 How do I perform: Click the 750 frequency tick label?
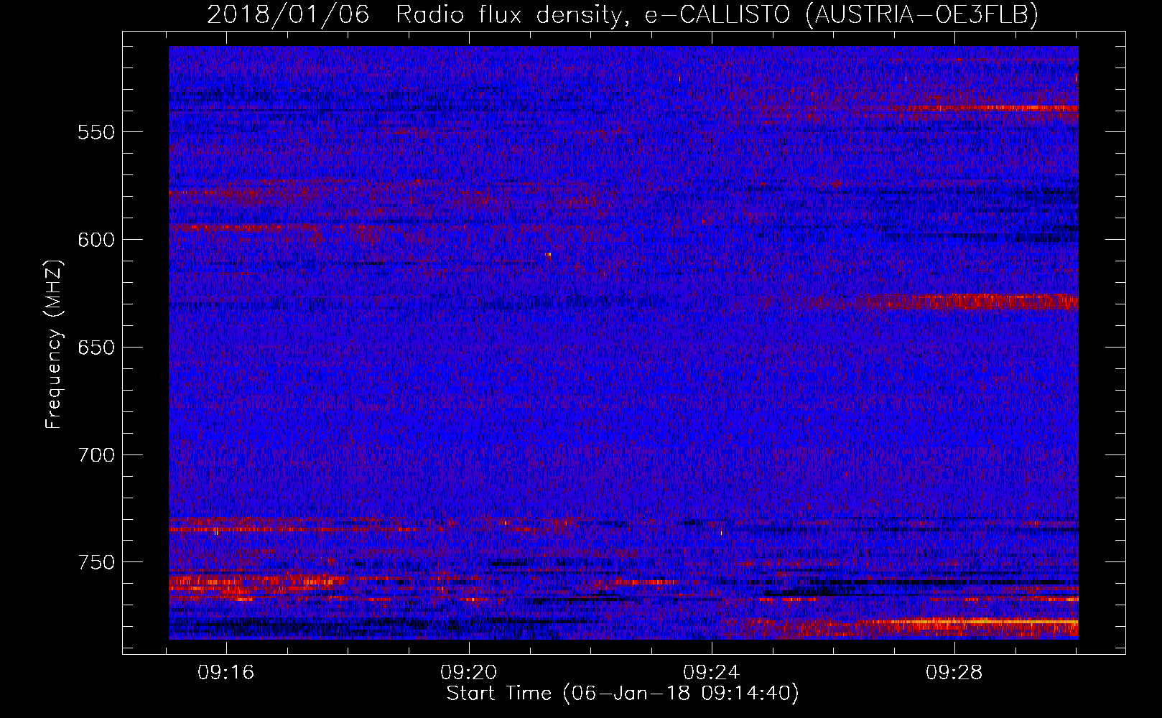point(96,562)
